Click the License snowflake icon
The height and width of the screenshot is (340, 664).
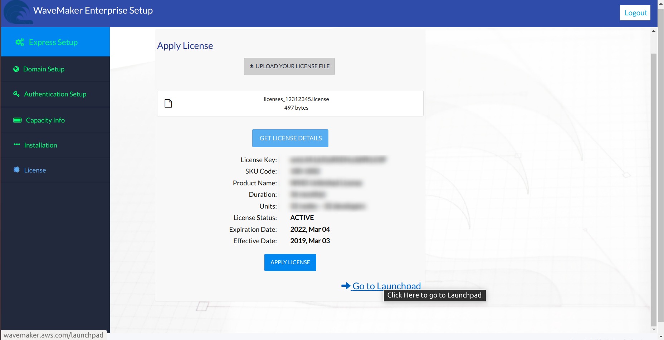(x=16, y=170)
